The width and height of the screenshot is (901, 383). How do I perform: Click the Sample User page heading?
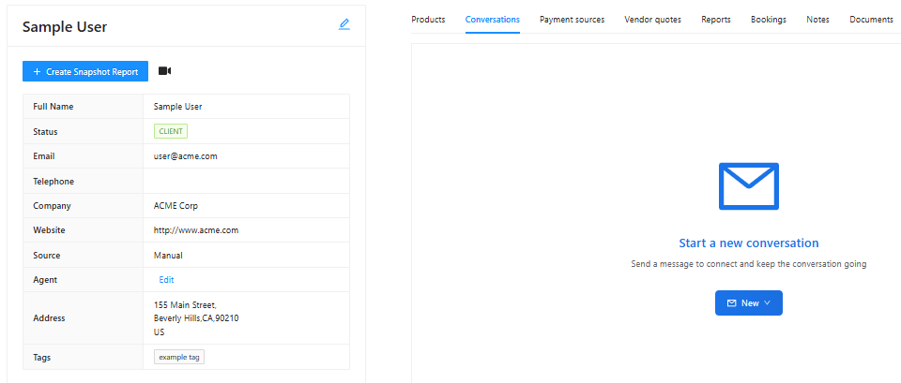(65, 26)
